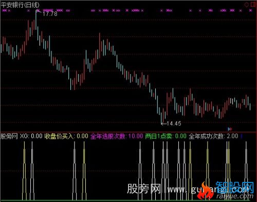257x202 pixels.
Task: Click the red square icon at chart corner
Action: pos(253,5)
